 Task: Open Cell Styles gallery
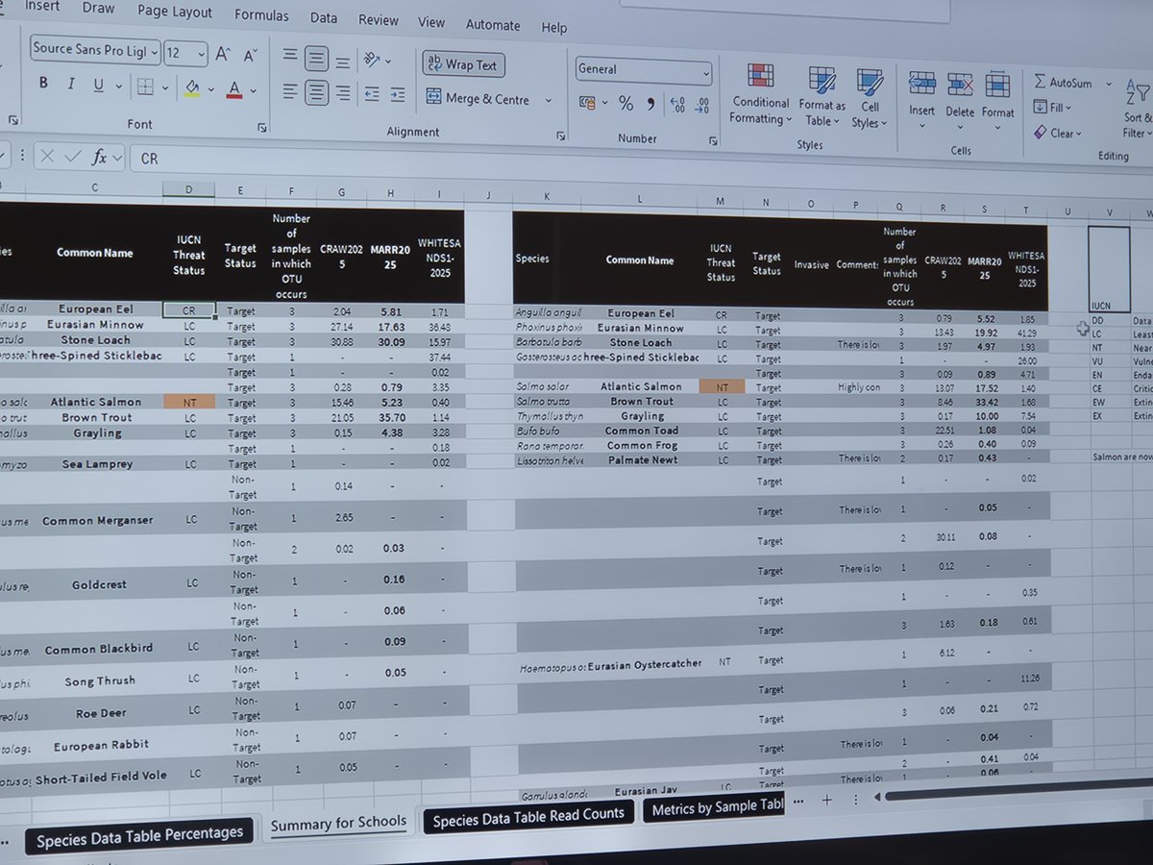pos(869,99)
